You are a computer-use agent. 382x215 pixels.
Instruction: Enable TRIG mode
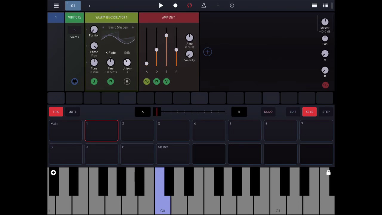56,112
